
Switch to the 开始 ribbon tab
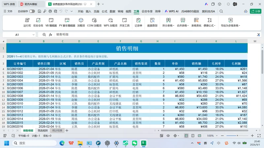[81, 11]
